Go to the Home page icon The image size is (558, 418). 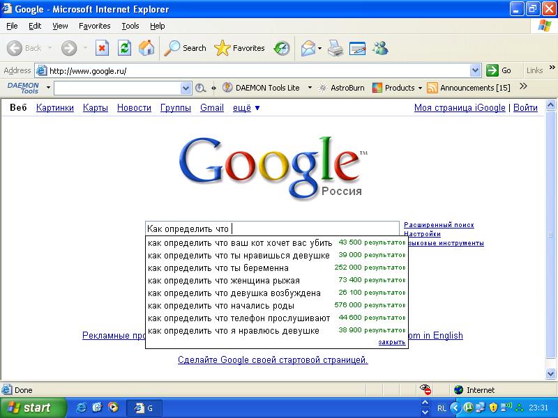pos(146,48)
